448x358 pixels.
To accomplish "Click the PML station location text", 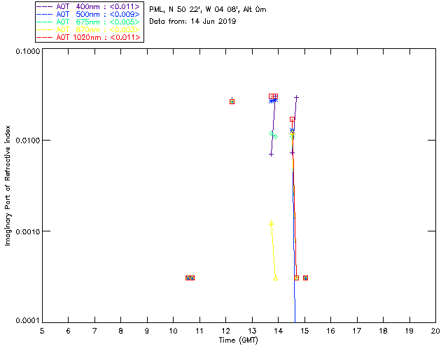I will click(x=208, y=10).
